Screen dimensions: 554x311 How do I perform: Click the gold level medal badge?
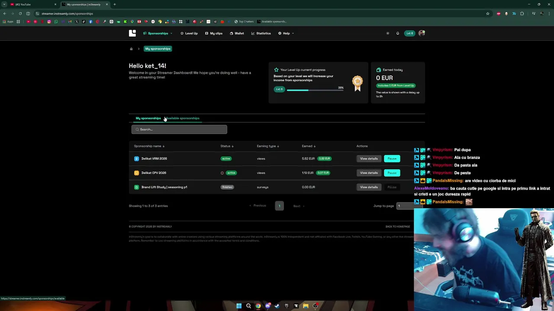coord(358,83)
